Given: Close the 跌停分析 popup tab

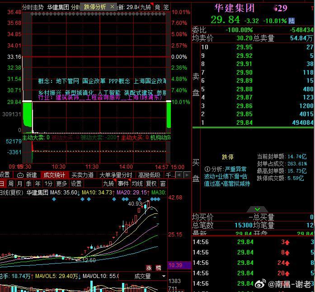Looking at the screenshot, I should [112, 7].
